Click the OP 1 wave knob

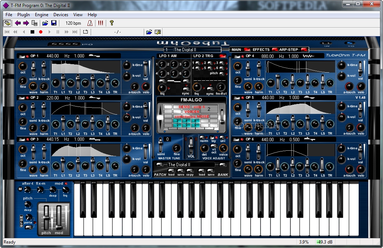[x=33, y=86]
